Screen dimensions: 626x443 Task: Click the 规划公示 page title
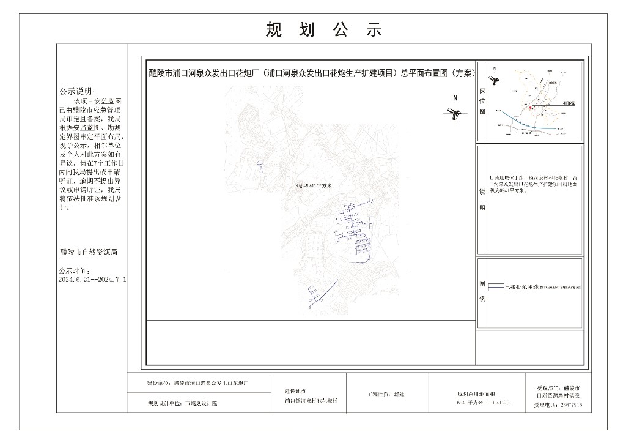coord(324,29)
